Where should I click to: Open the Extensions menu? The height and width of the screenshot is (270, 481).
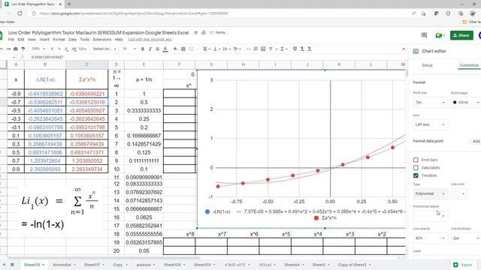point(102,40)
